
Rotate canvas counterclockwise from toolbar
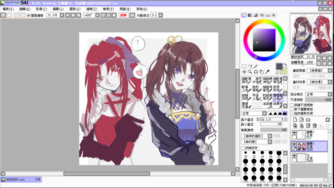click(103, 15)
